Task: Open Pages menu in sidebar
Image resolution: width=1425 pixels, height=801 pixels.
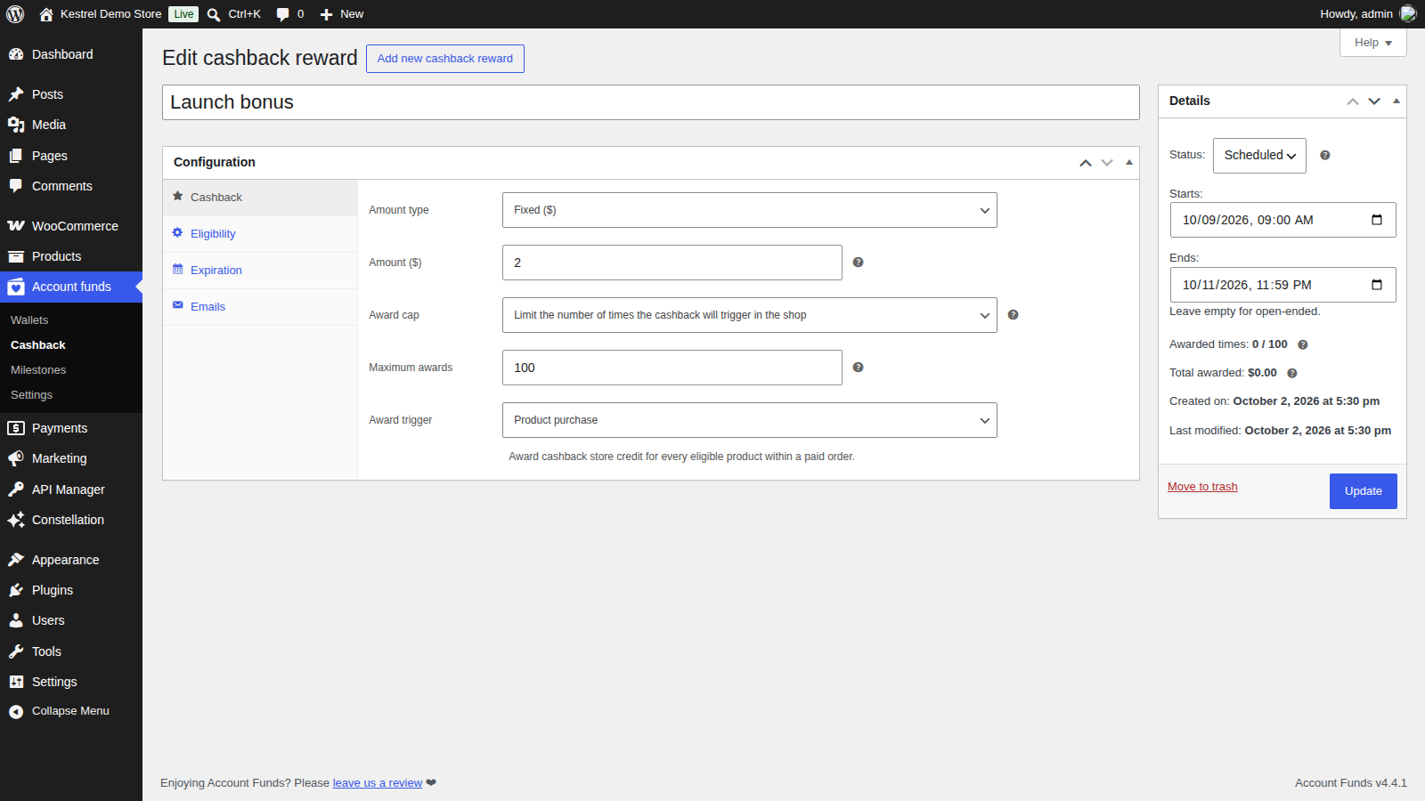Action: click(71, 156)
